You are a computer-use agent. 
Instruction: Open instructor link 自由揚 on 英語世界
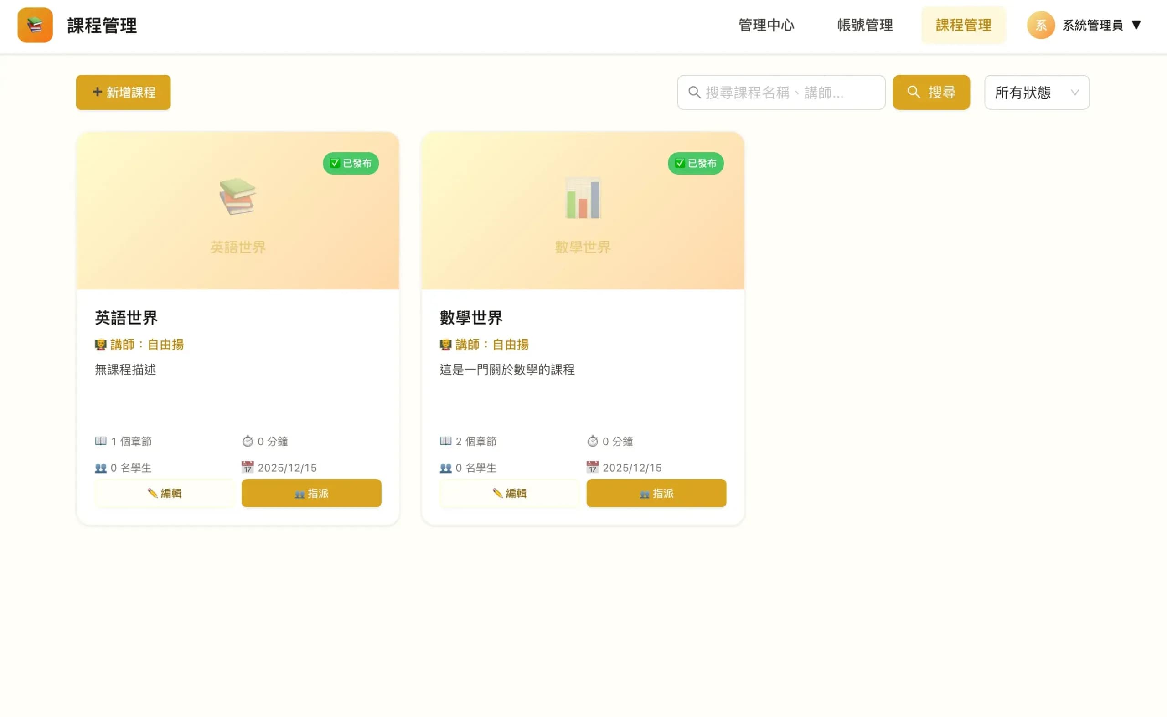coord(166,345)
